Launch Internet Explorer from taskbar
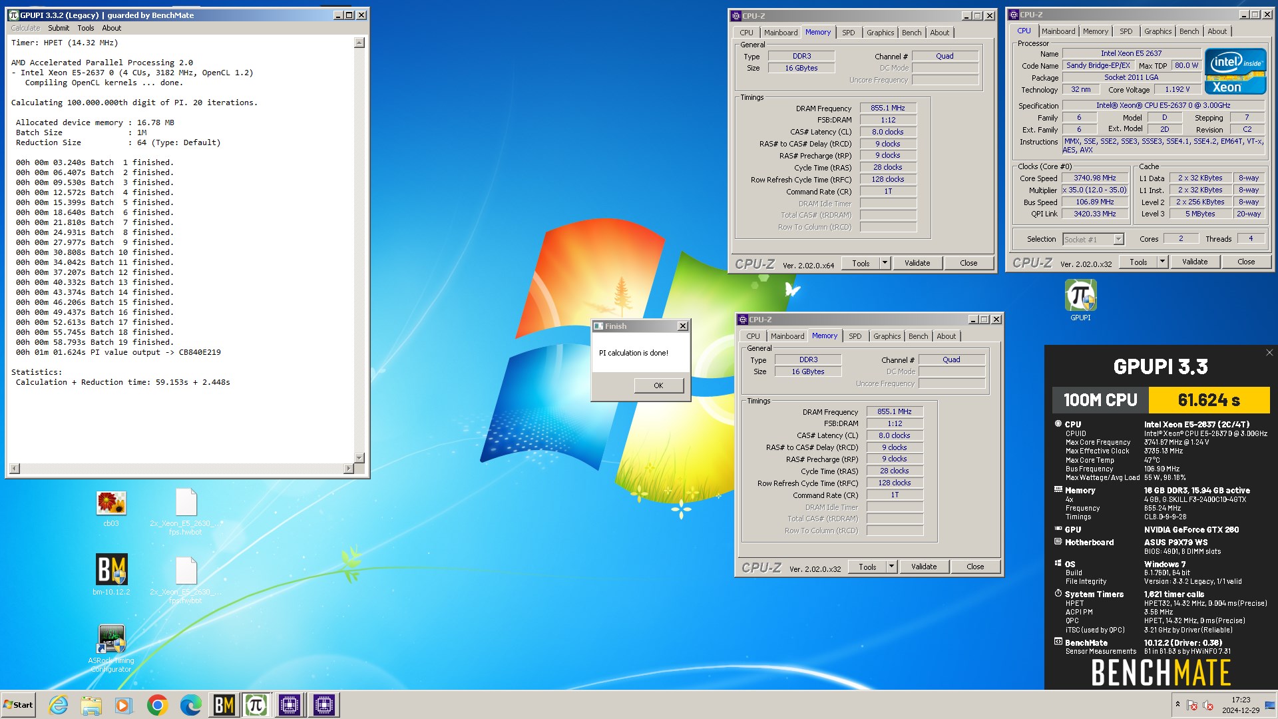This screenshot has width=1278, height=719. pyautogui.click(x=59, y=705)
